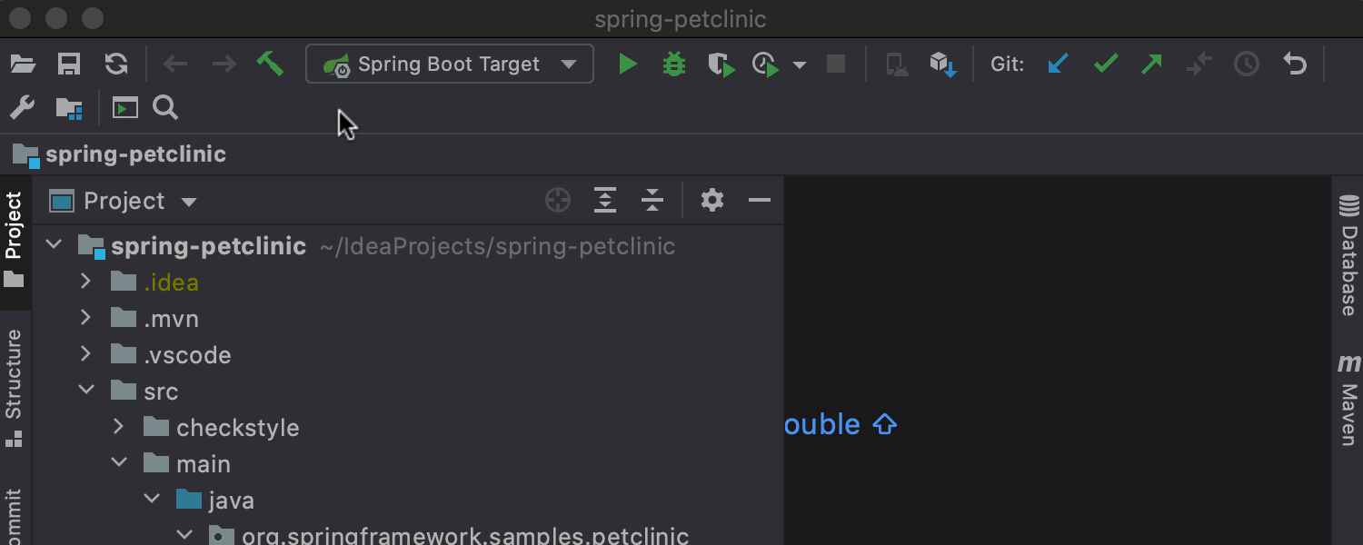Open the Project tool window side tab

(15, 240)
